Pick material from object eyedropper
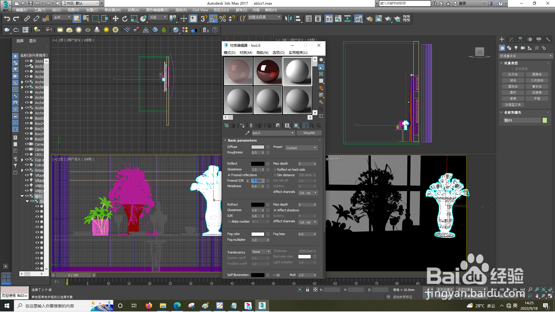The width and height of the screenshot is (555, 312). (247, 133)
